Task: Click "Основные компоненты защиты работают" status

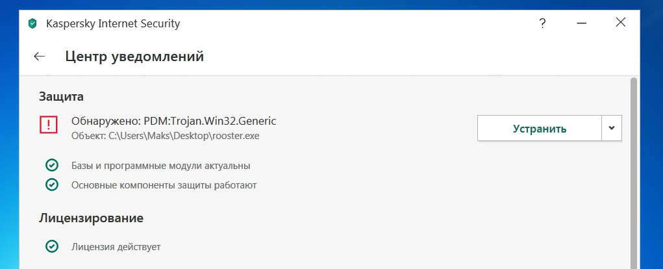Action: click(164, 185)
